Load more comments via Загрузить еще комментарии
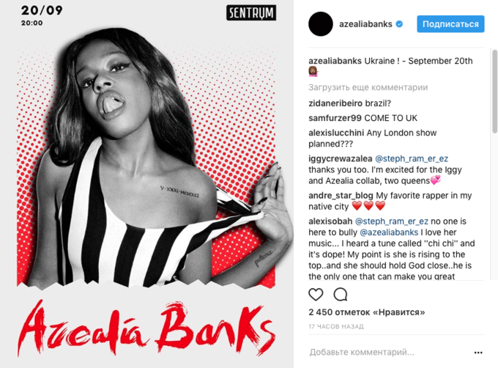The height and width of the screenshot is (368, 498). pyautogui.click(x=368, y=87)
